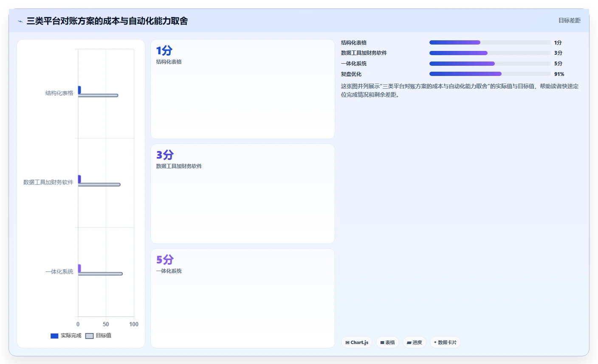Screen dimensions: 598x364
Task: Toggle the 实际完成 legend item
Action: point(66,336)
